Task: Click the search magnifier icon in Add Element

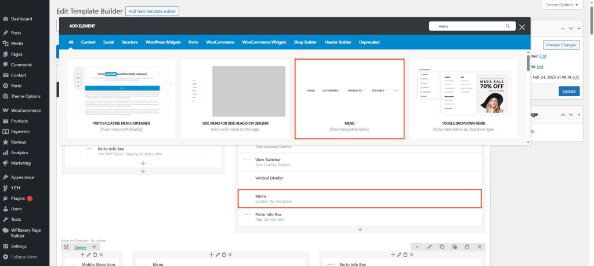Action: 508,26
